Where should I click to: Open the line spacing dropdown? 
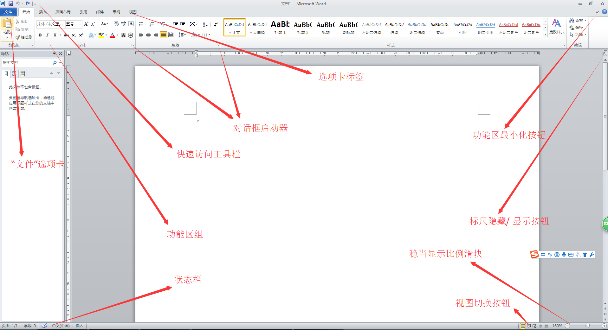182,35
